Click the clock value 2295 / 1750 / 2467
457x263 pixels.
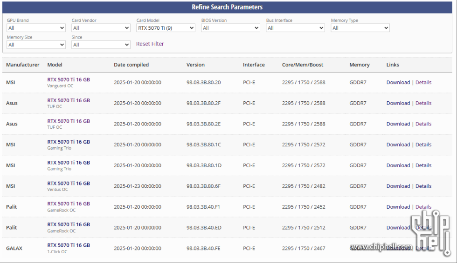304,249
